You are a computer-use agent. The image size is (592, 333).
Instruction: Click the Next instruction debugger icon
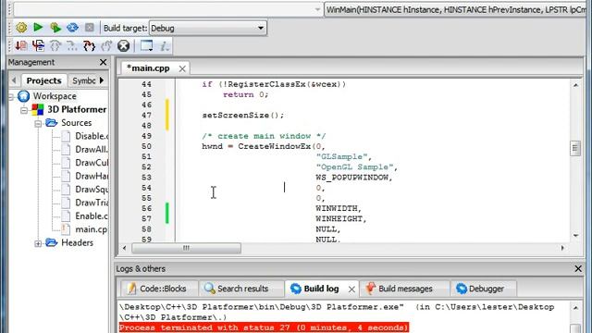tap(106, 45)
